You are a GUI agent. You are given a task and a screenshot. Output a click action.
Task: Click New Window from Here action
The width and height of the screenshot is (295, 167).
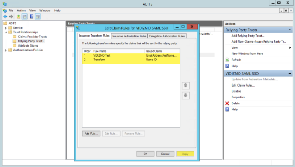click(247, 53)
